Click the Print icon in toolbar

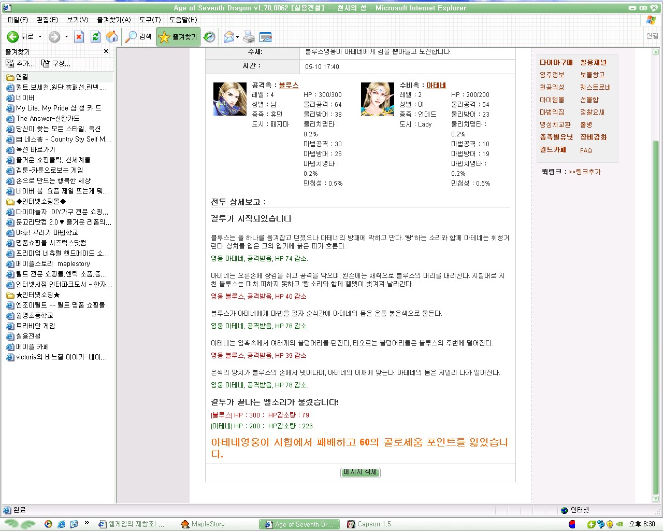249,37
